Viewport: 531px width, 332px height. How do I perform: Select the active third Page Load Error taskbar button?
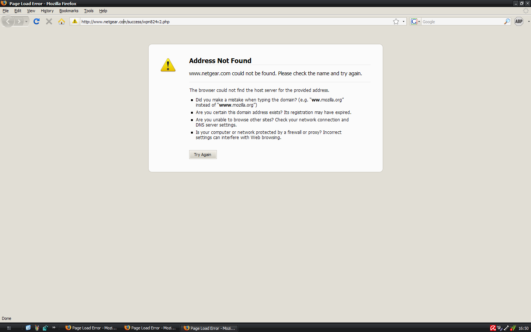209,328
